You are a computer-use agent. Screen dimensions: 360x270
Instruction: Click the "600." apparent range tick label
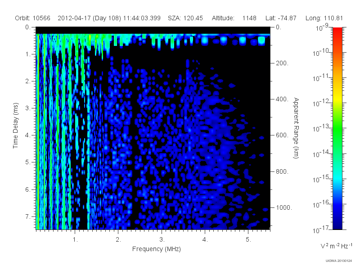tap(282, 135)
